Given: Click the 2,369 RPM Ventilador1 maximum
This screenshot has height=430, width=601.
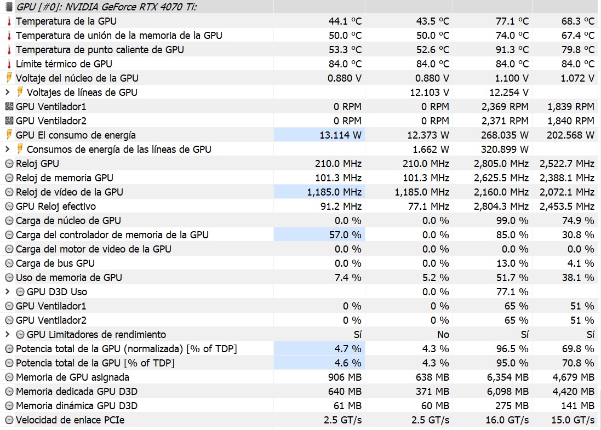Looking at the screenshot, I should pos(505,107).
